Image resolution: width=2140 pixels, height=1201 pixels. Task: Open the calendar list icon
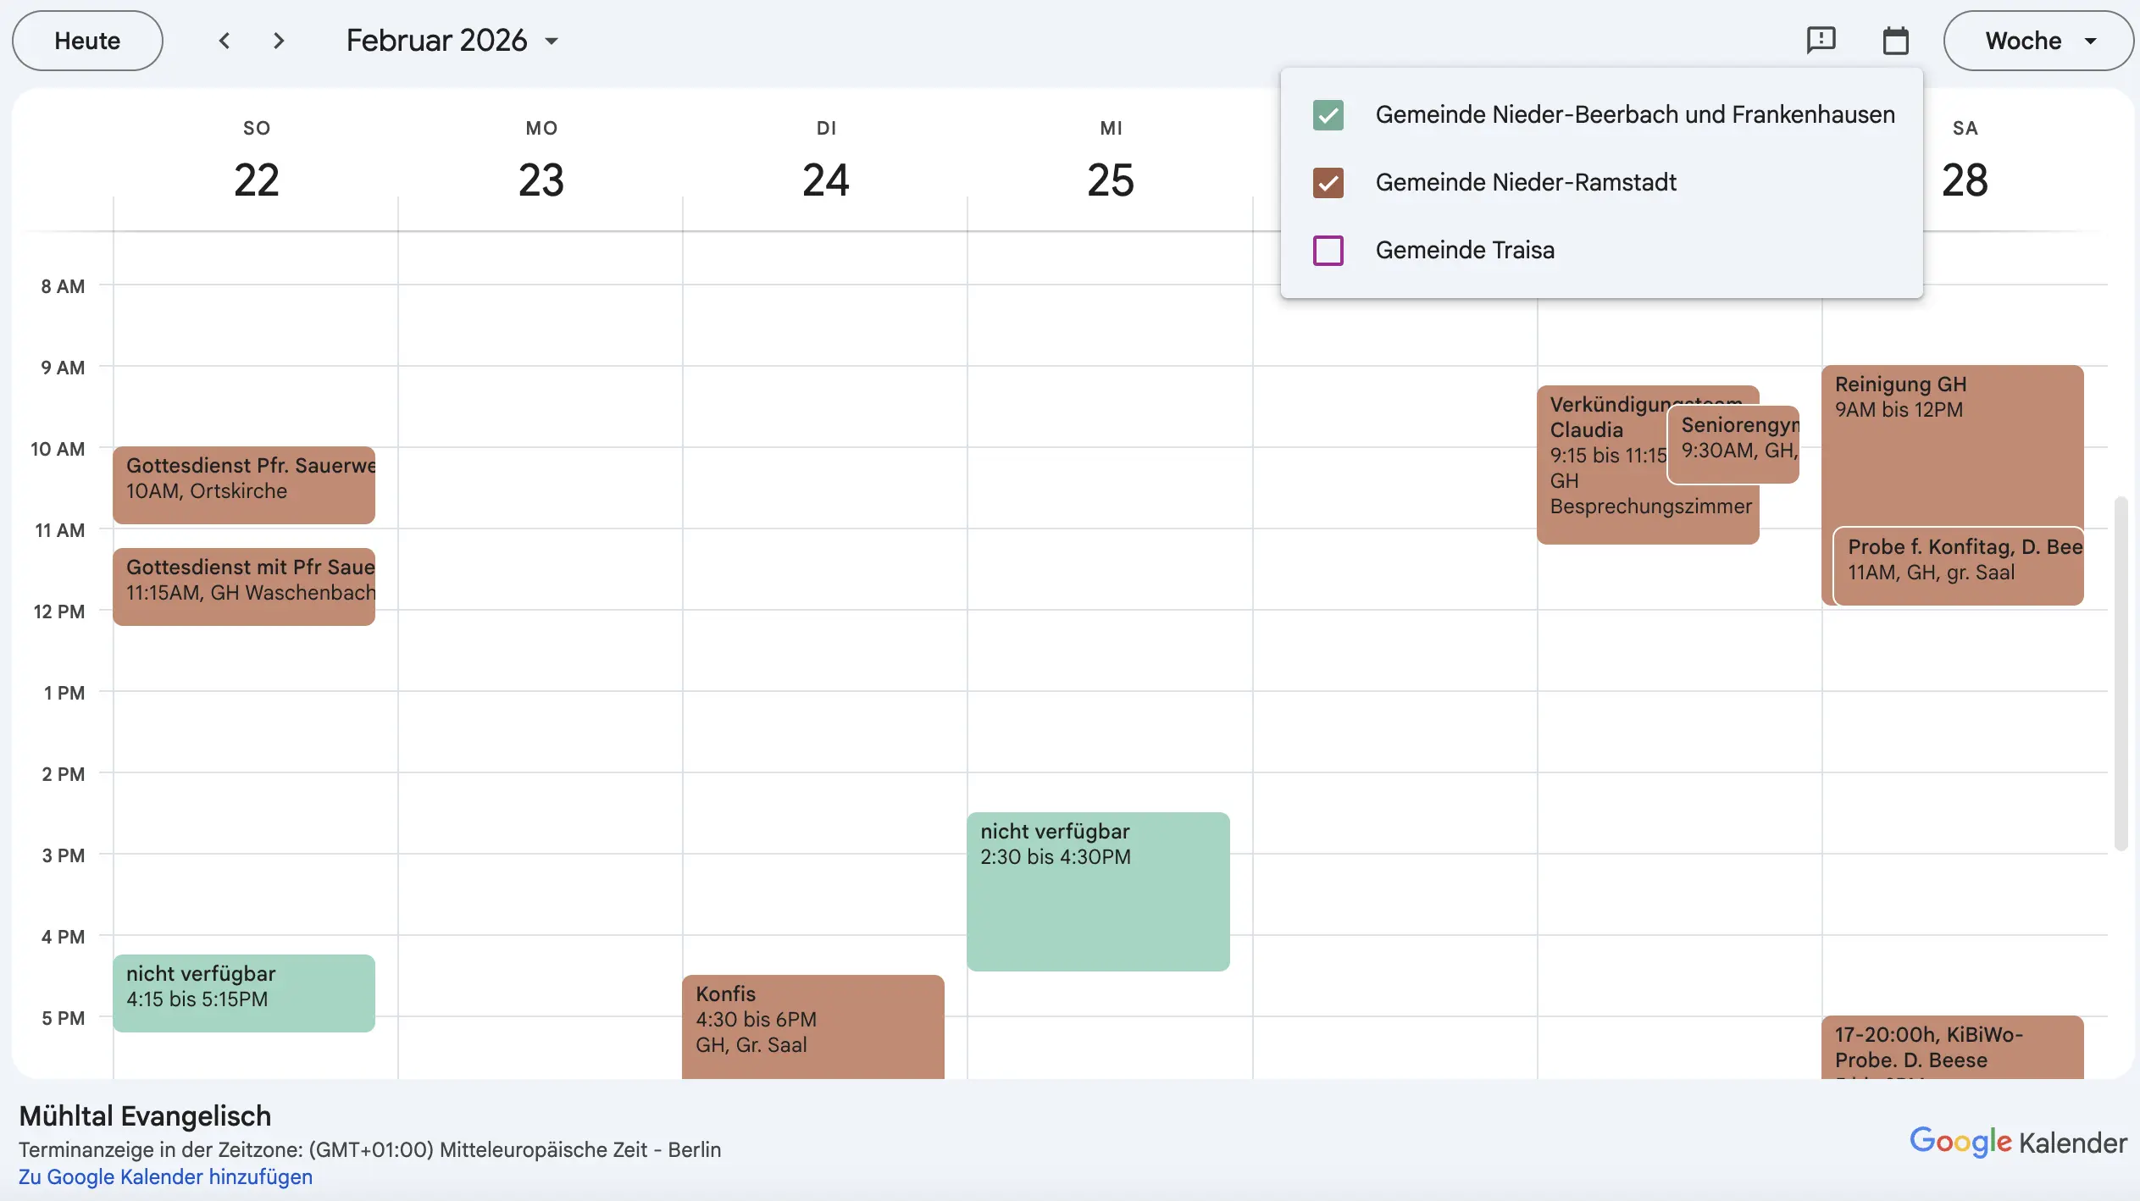[1895, 41]
